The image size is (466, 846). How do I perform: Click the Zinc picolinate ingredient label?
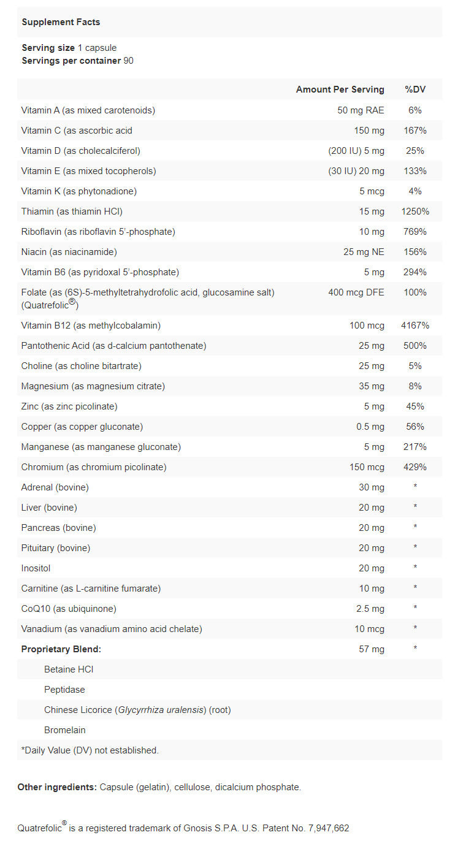click(x=69, y=406)
